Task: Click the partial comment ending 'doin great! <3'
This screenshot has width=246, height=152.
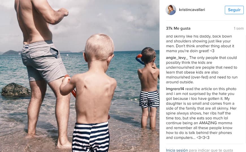Action: point(200,44)
